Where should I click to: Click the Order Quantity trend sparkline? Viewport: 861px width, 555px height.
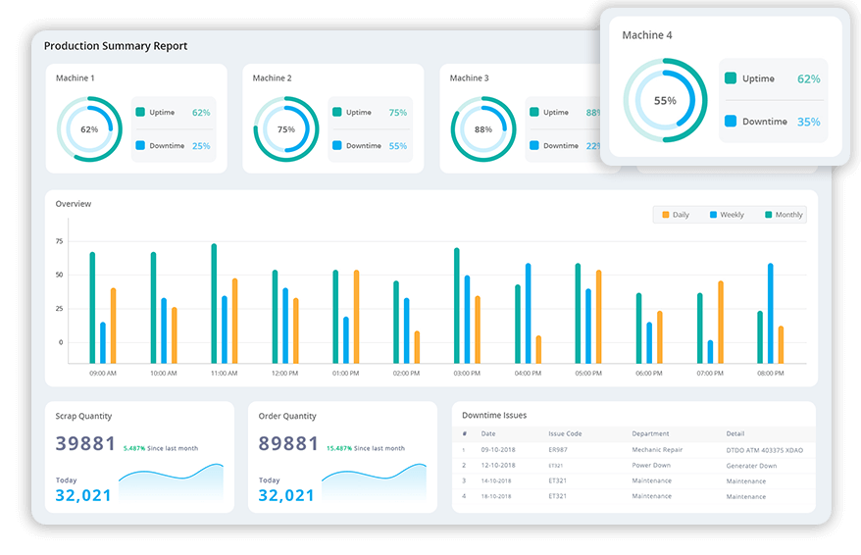tap(374, 482)
